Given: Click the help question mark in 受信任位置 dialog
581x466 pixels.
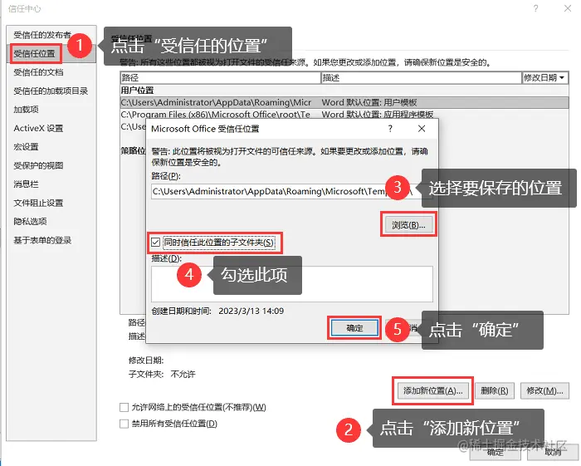Looking at the screenshot, I should tap(390, 129).
